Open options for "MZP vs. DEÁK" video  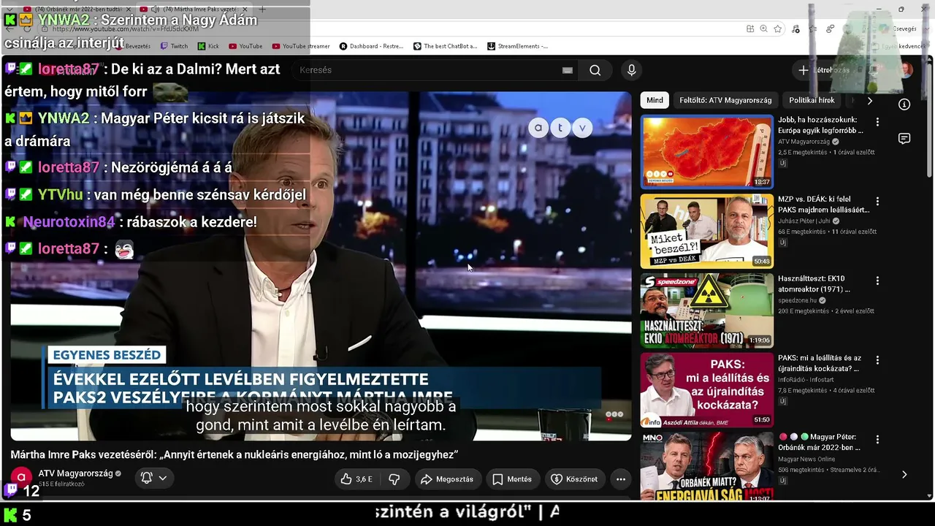(877, 202)
